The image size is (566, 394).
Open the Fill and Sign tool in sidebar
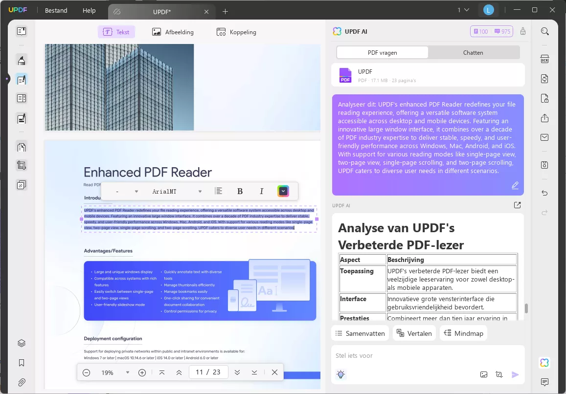(22, 118)
